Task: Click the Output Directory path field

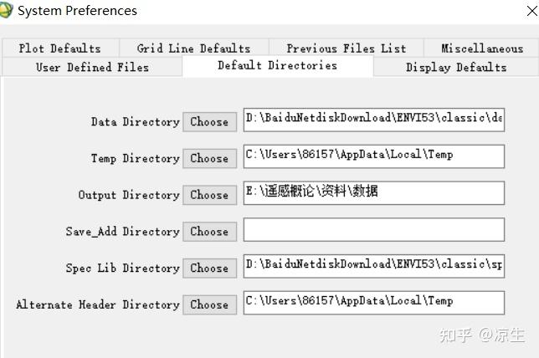Action: coord(373,193)
